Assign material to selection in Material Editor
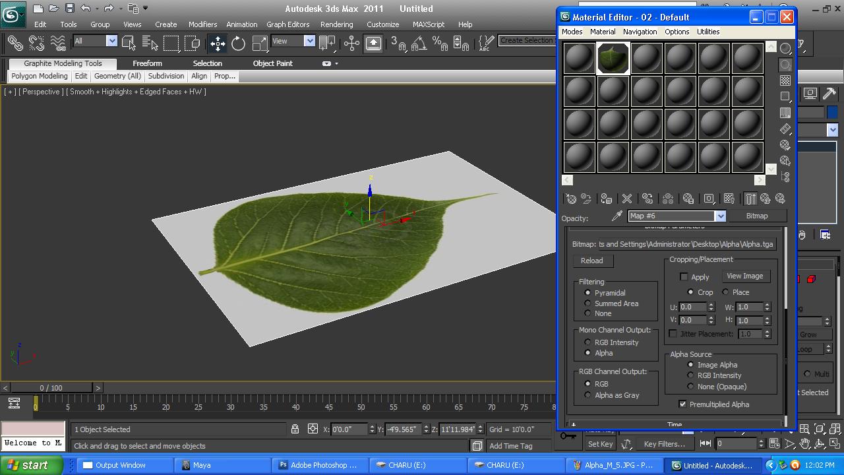The width and height of the screenshot is (844, 475). point(606,199)
